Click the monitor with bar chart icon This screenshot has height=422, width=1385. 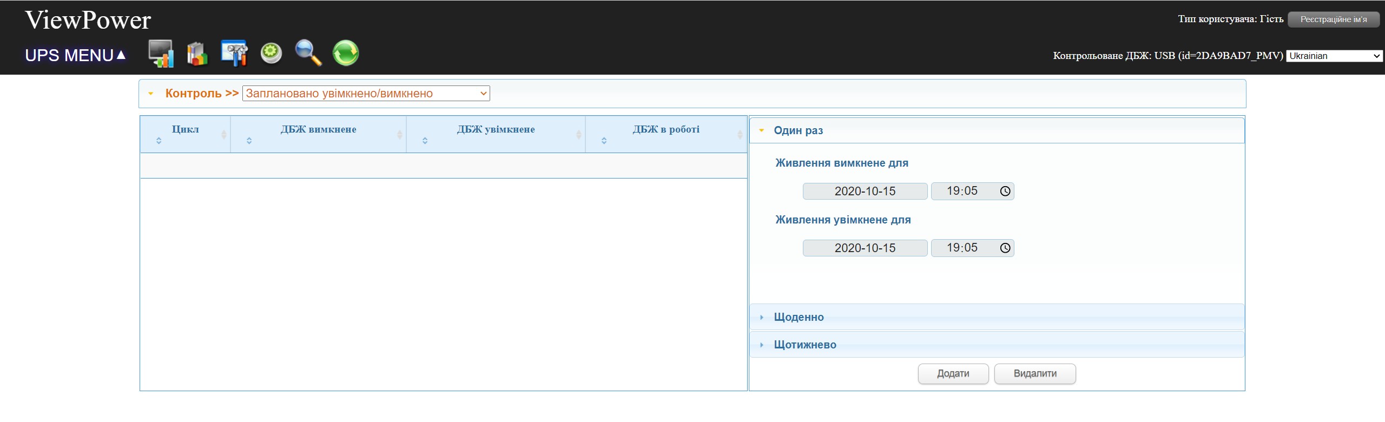click(x=161, y=54)
